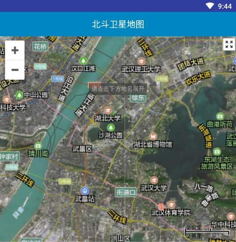Tap the 三环线 label near 武汉理工大学
Viewport: 236px width, 242px height.
145,48
